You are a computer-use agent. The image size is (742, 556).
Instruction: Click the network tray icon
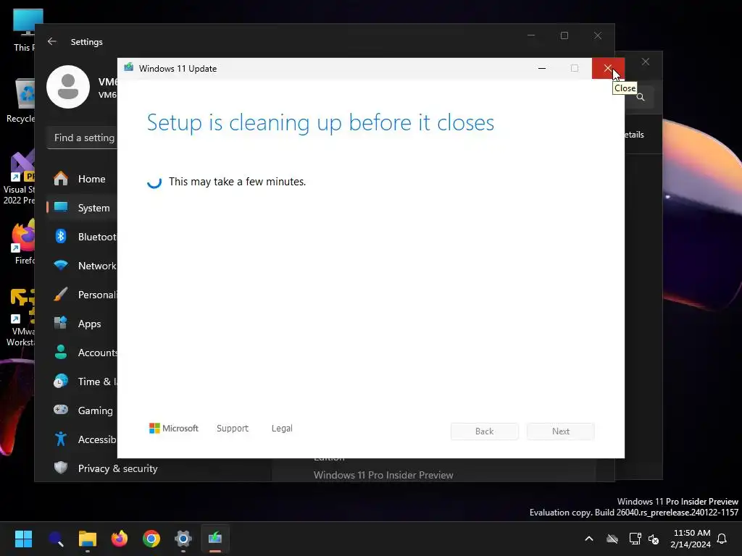tap(635, 539)
